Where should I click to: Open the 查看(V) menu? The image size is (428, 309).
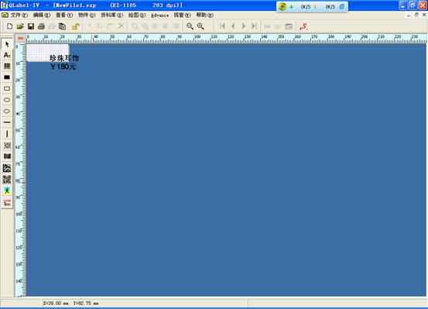click(64, 15)
